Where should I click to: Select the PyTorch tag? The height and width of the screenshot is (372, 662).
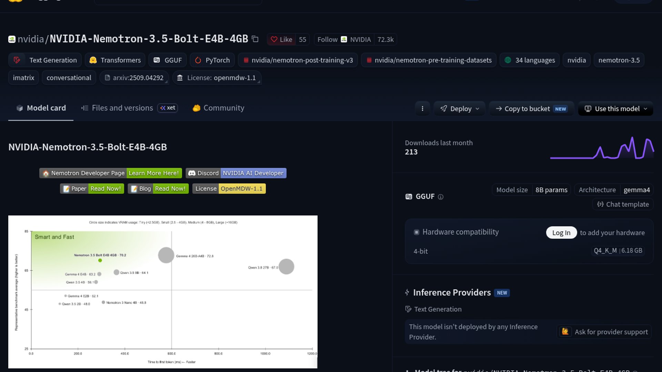tap(212, 60)
